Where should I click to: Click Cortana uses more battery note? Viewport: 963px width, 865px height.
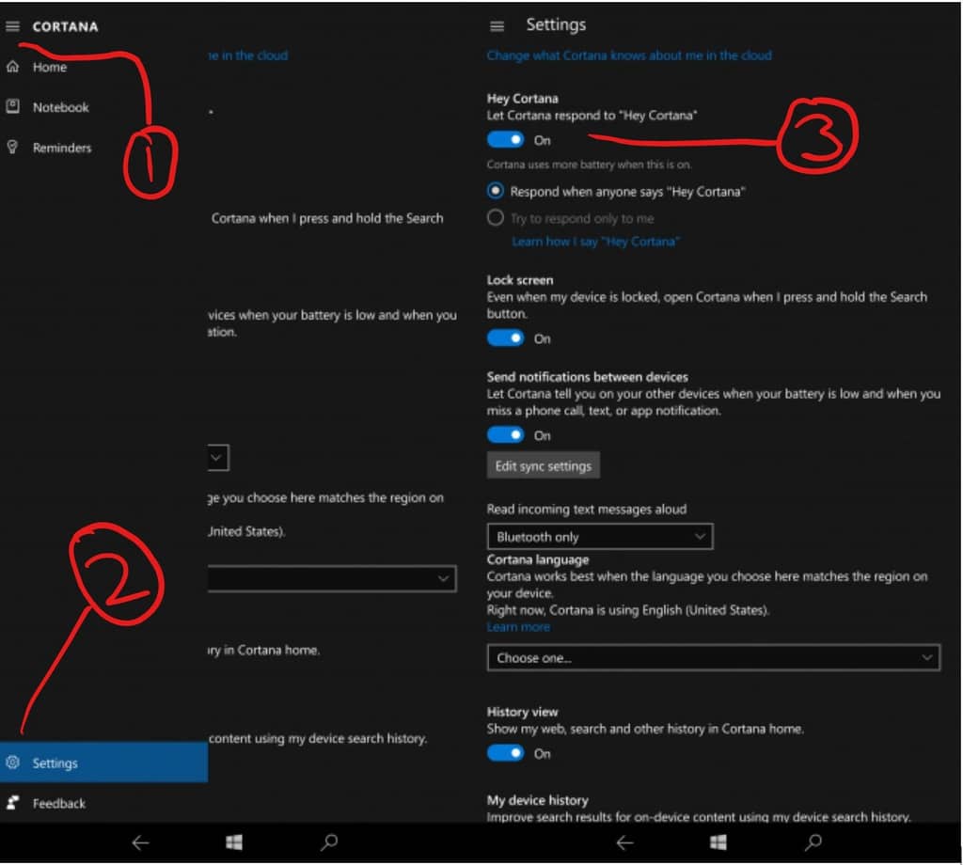[x=590, y=165]
